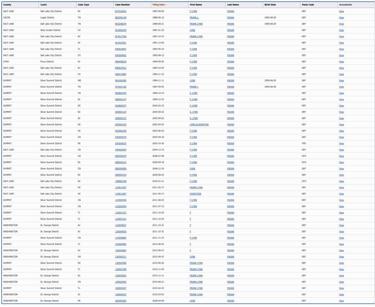Click PADAN in the 1987 filing row

pos(230,11)
